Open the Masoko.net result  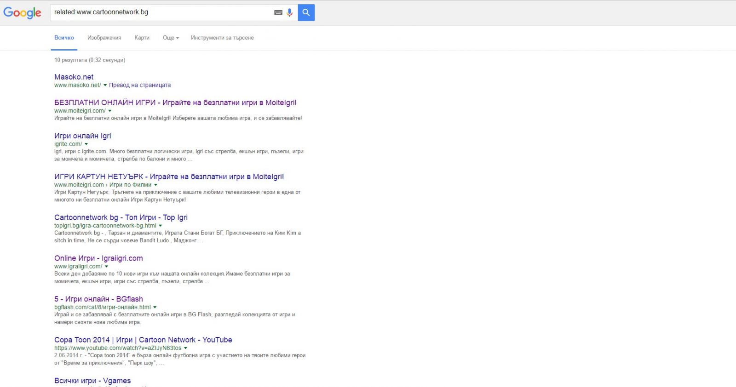click(x=74, y=77)
